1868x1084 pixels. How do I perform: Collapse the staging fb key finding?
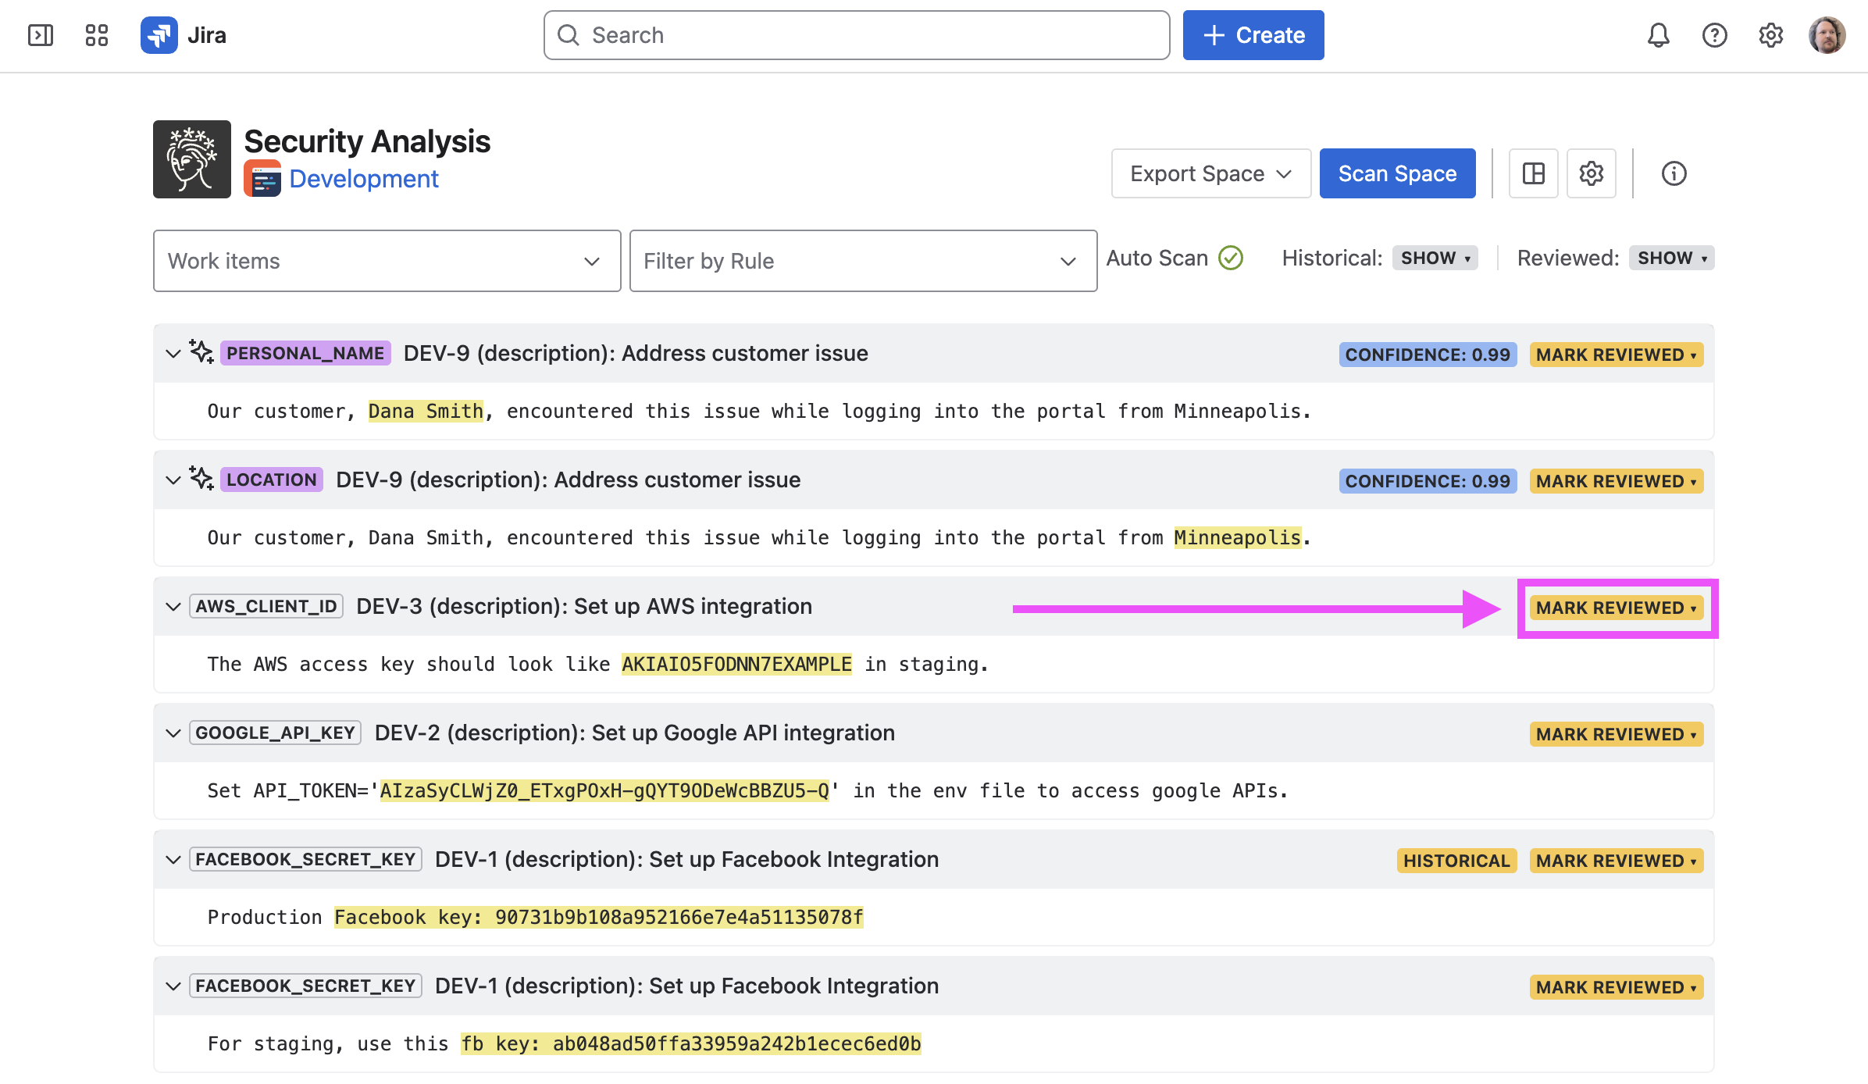point(173,986)
